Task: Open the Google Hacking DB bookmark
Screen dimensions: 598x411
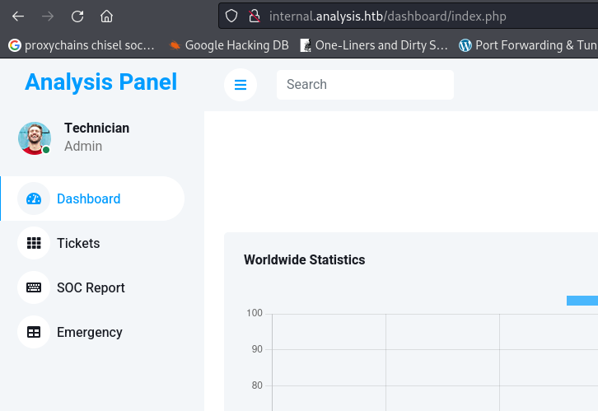Action: tap(229, 45)
